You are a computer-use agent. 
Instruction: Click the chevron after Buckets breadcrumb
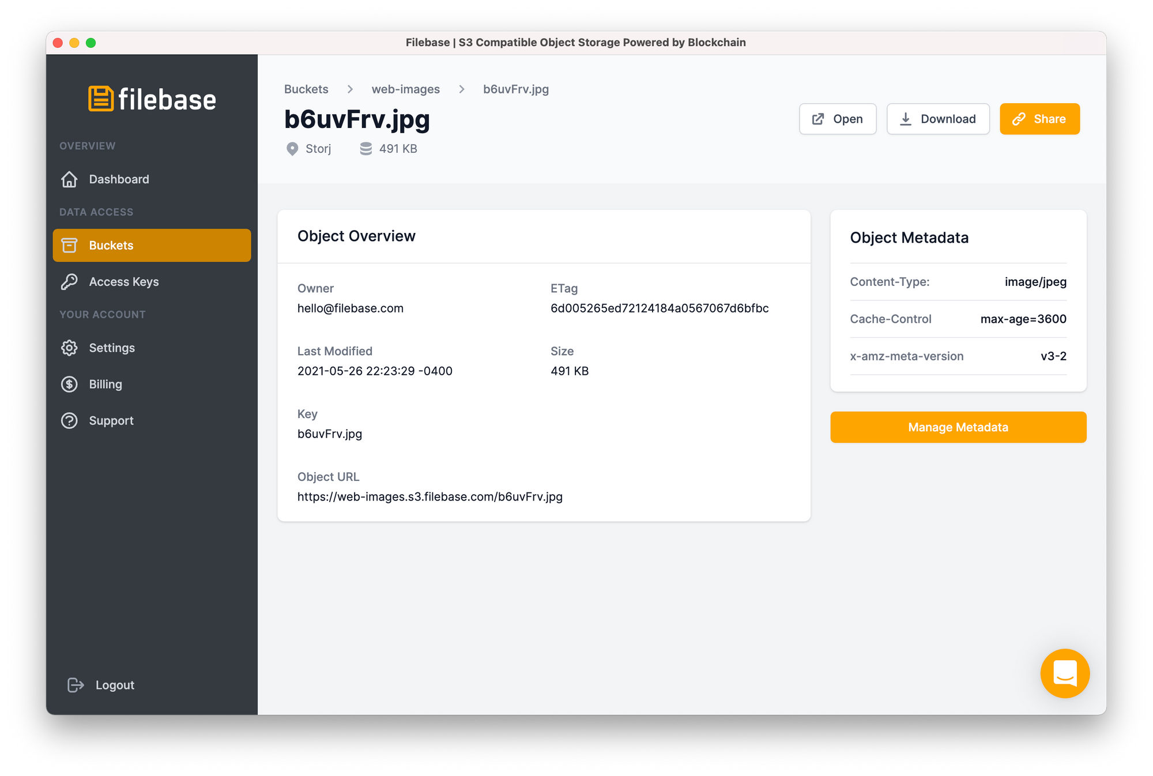coord(350,89)
